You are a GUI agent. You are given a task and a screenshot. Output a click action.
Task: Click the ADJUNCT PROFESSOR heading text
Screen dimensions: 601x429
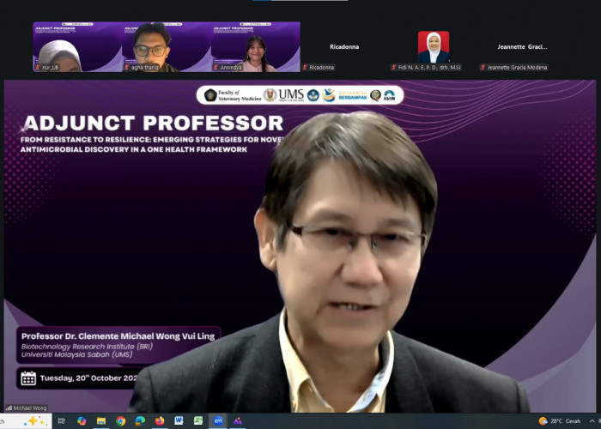(x=153, y=124)
